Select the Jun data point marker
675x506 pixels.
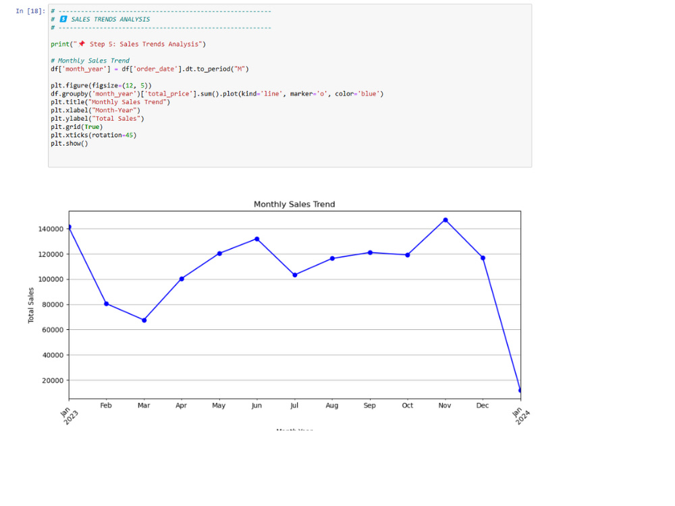[x=257, y=239]
